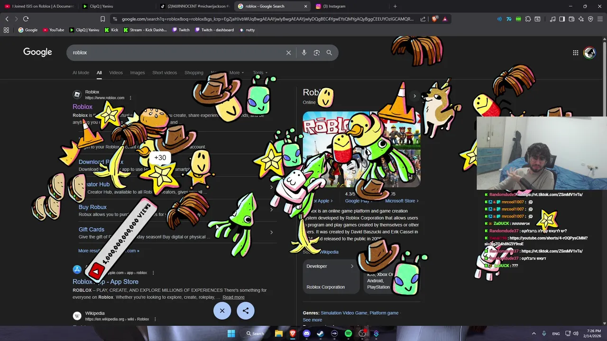Open the Microsoft Store rating link
The image size is (607, 341).
click(x=401, y=201)
